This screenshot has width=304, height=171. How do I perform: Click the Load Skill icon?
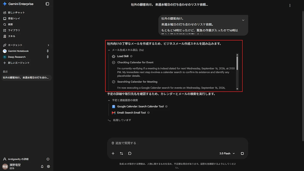click(x=113, y=56)
